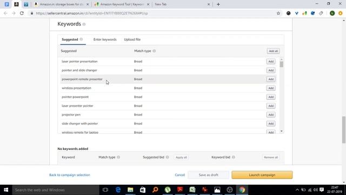
Task: Select the 'projector pen' keyword text
Action: pos(71,114)
